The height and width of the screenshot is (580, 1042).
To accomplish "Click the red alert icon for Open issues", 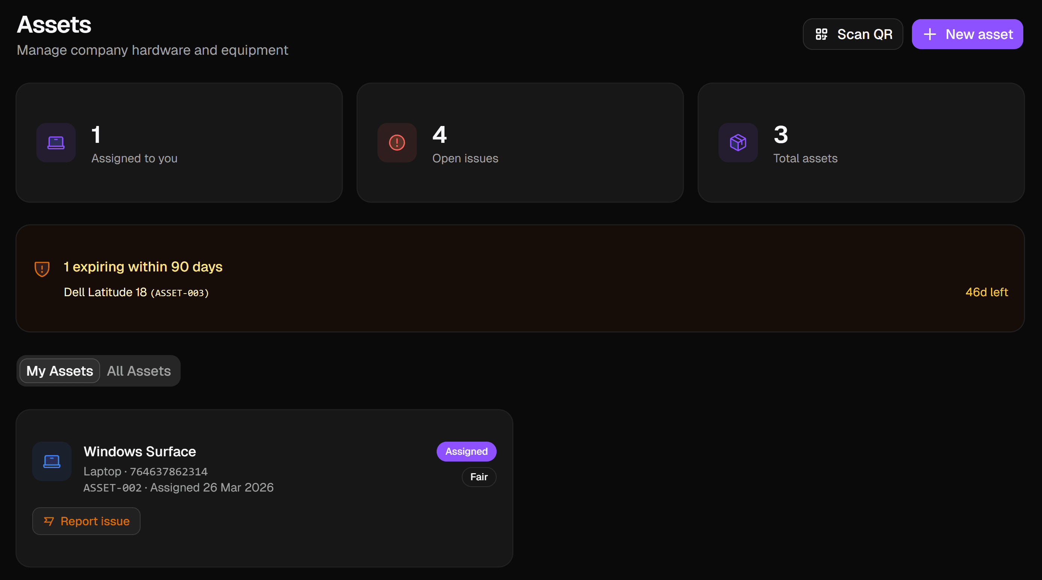I will 397,142.
